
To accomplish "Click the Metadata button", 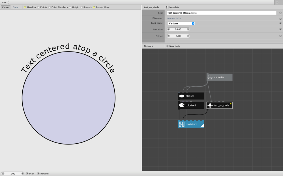I will coord(173,7).
